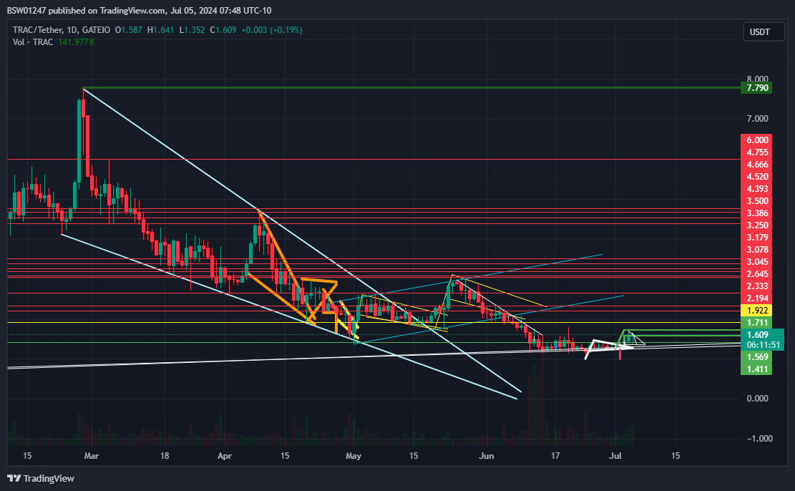Click the 4.520 price level label
Viewport: 795px width, 491px height.
click(x=756, y=177)
